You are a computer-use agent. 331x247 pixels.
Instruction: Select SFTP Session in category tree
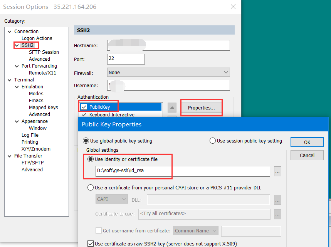pos(44,52)
